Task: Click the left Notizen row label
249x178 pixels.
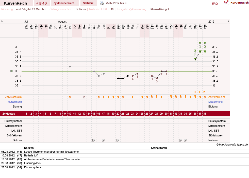Action: (x=17, y=140)
